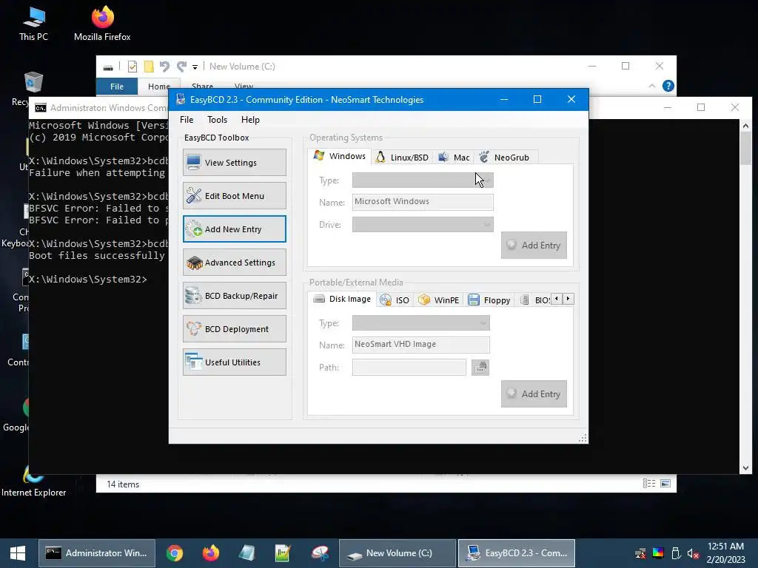Open Advanced Settings panel
Screen dimensions: 758x568
point(235,263)
